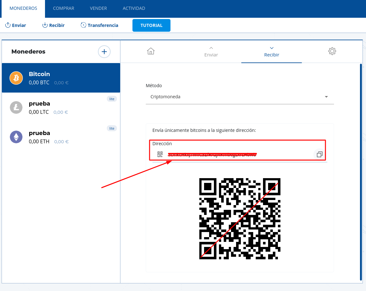Image resolution: width=366 pixels, height=291 pixels.
Task: Switch to the COMPRAR tab
Action: 63,9
